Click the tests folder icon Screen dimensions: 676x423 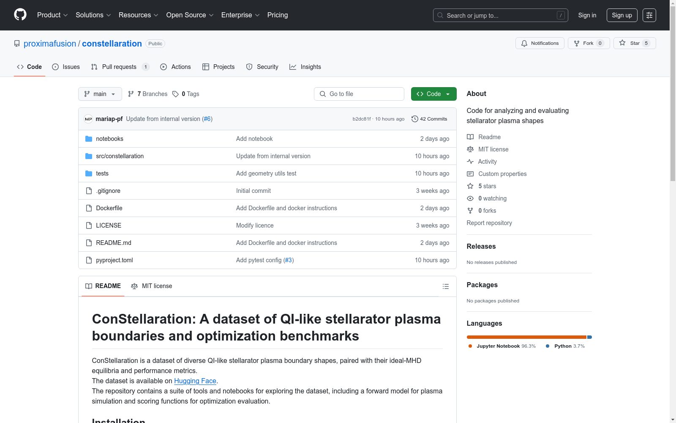pyautogui.click(x=89, y=173)
